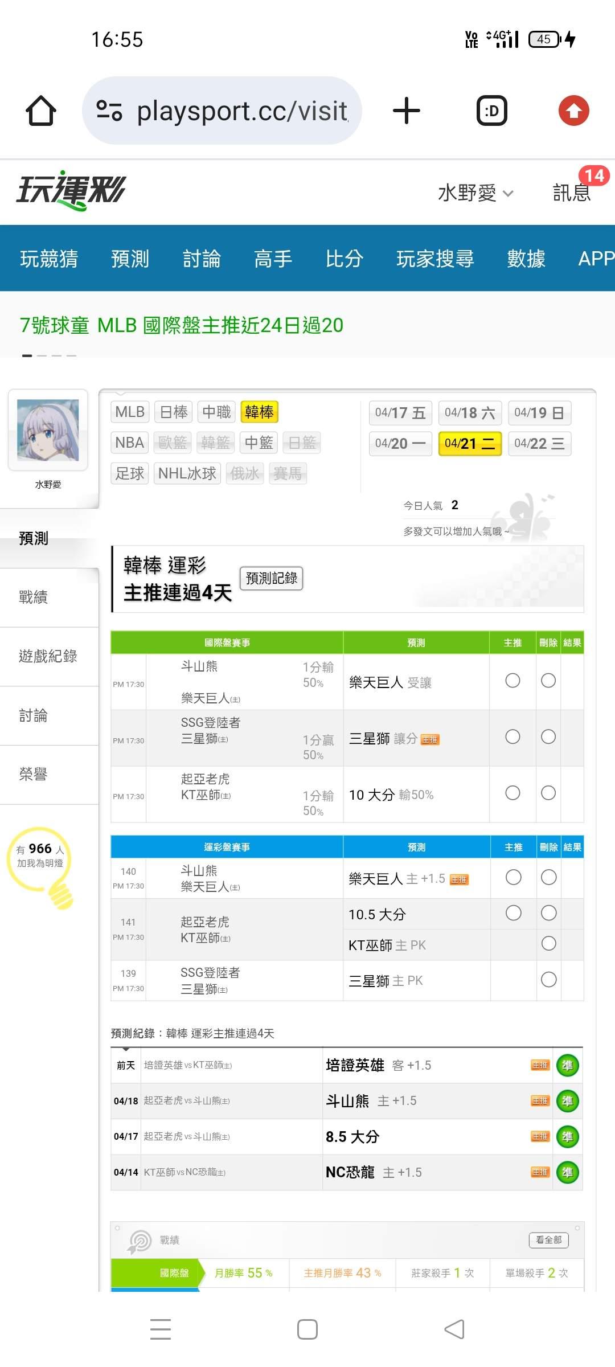Select 刪除 radio for 樂天巨人 受讓
This screenshot has width=615, height=1367.
tap(548, 681)
